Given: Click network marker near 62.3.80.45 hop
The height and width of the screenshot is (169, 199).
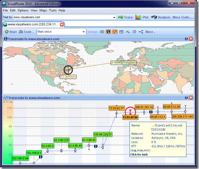Looking at the screenshot, I should [x=96, y=146].
